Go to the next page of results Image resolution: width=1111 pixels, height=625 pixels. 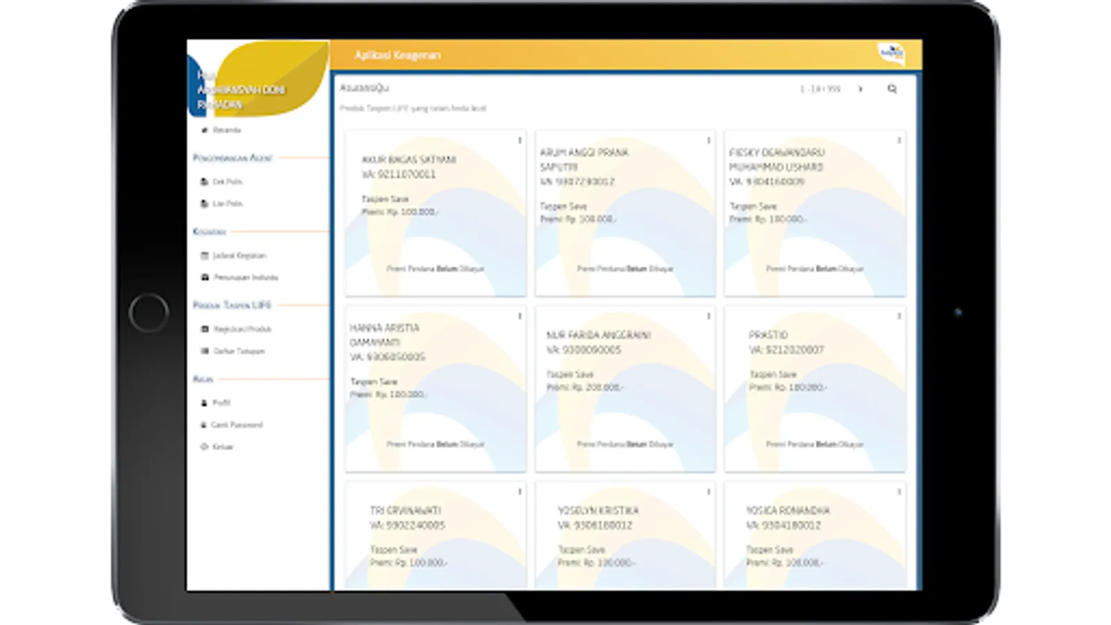[860, 89]
